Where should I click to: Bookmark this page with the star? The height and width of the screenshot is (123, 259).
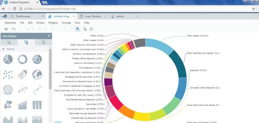point(254,9)
